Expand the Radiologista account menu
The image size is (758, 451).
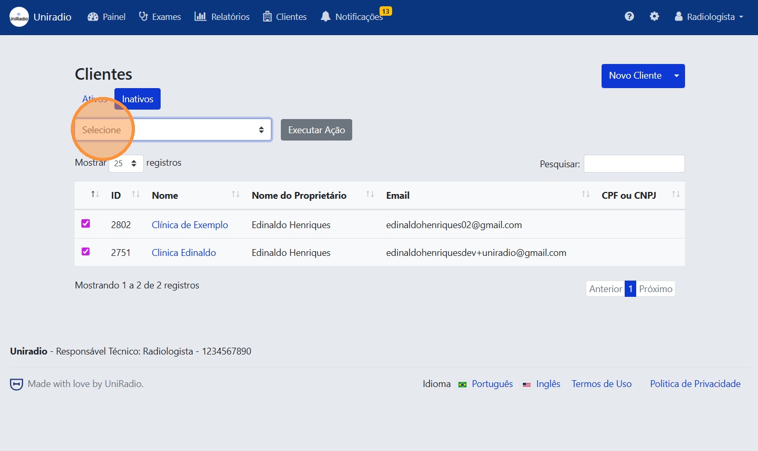tap(709, 16)
